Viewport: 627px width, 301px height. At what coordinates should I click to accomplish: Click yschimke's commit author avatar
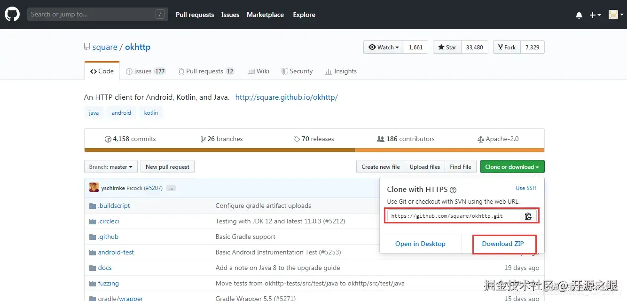click(94, 188)
